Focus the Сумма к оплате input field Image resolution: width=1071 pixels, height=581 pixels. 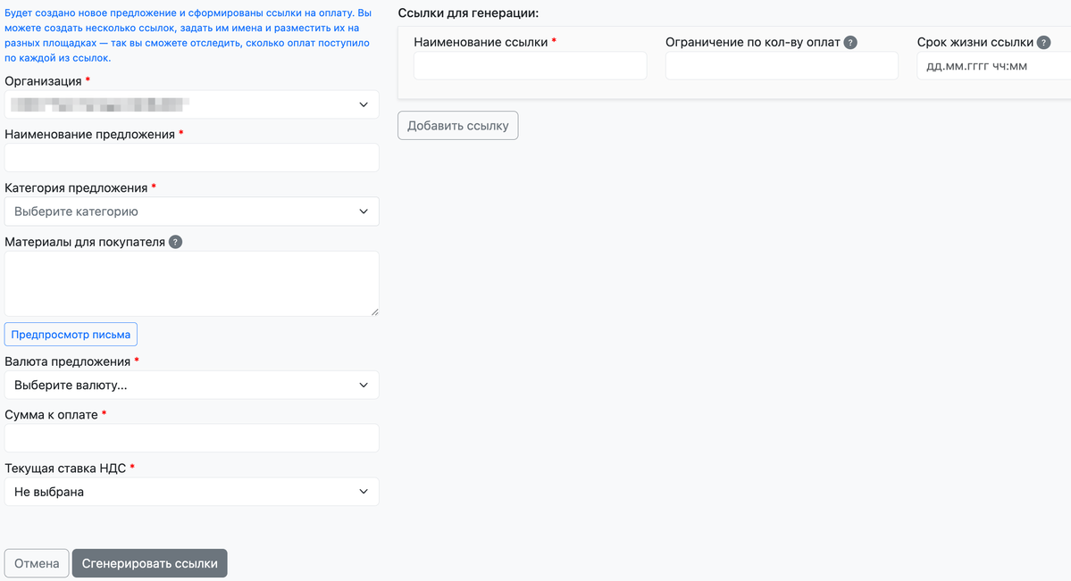[x=191, y=438]
